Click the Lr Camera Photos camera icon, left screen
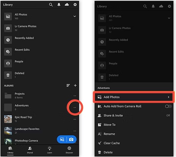176x157 pixels. click(8, 28)
